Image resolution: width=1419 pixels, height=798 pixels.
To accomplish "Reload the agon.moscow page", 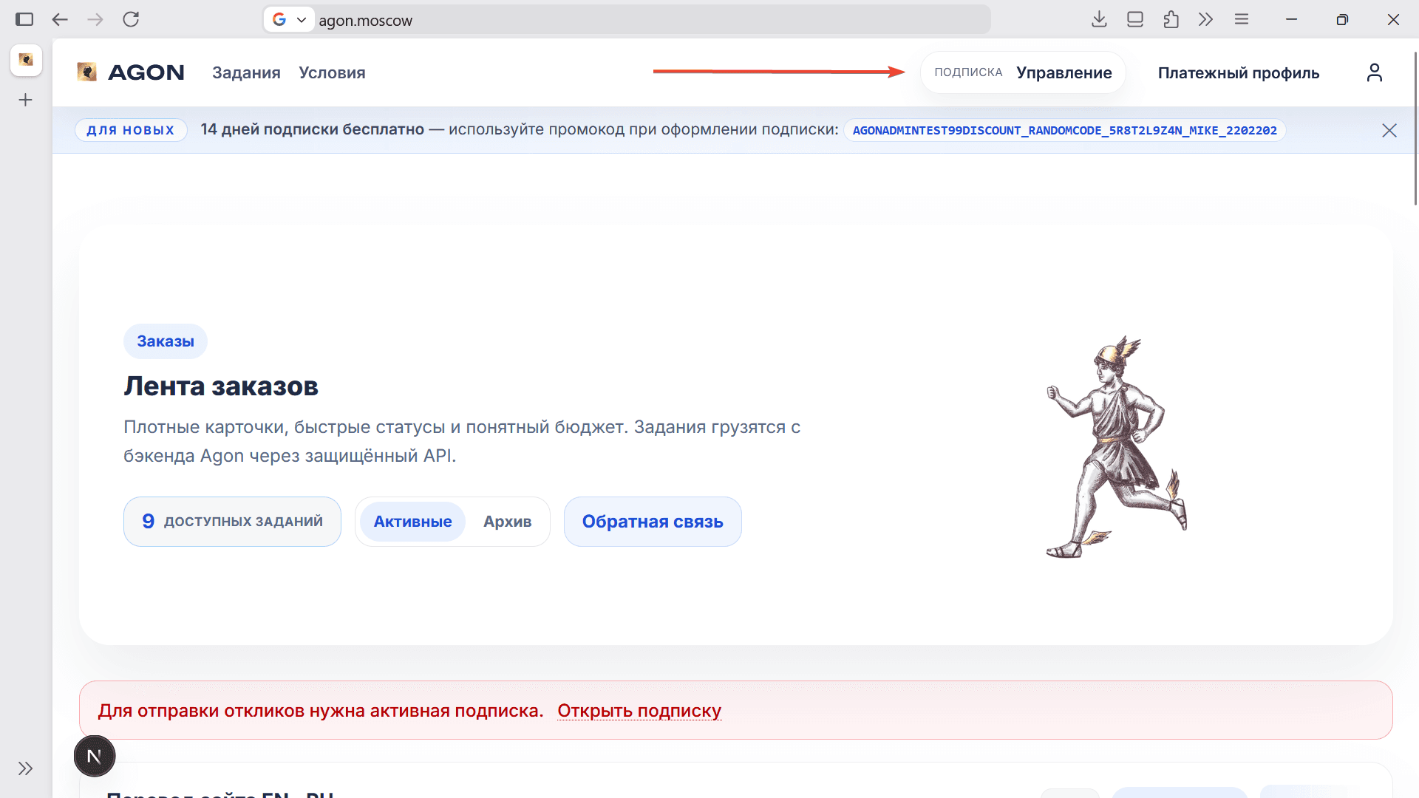I will pyautogui.click(x=131, y=20).
